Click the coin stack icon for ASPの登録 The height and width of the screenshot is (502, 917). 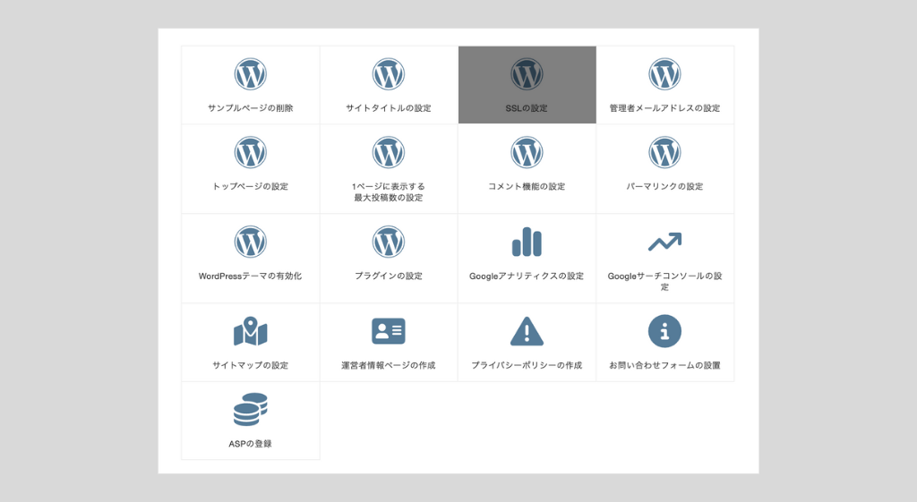pyautogui.click(x=251, y=410)
